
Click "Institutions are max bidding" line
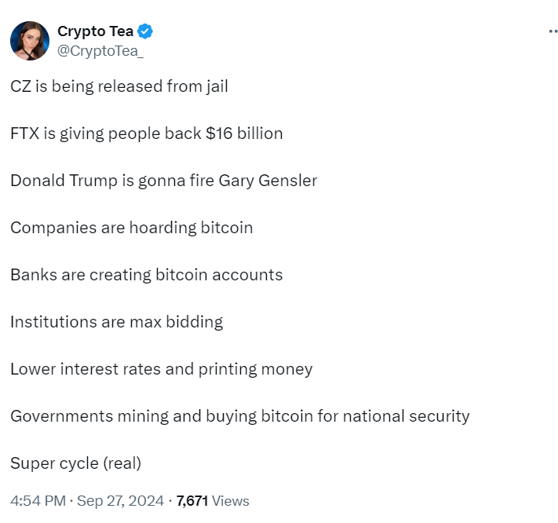tap(116, 322)
